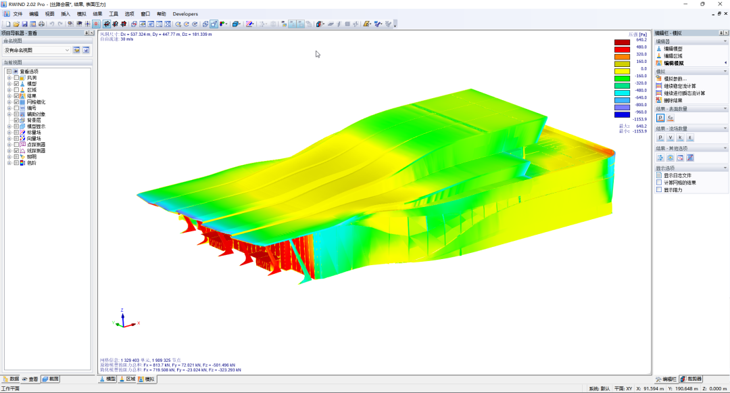Viewport: 730px width, 393px height.
Task: Click the highlighted rotate view toolbar icon
Action: click(x=107, y=24)
